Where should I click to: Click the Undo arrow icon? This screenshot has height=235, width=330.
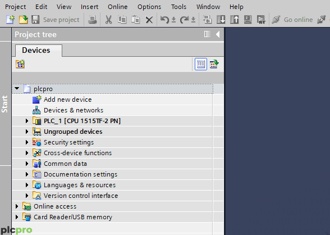[x=164, y=20]
